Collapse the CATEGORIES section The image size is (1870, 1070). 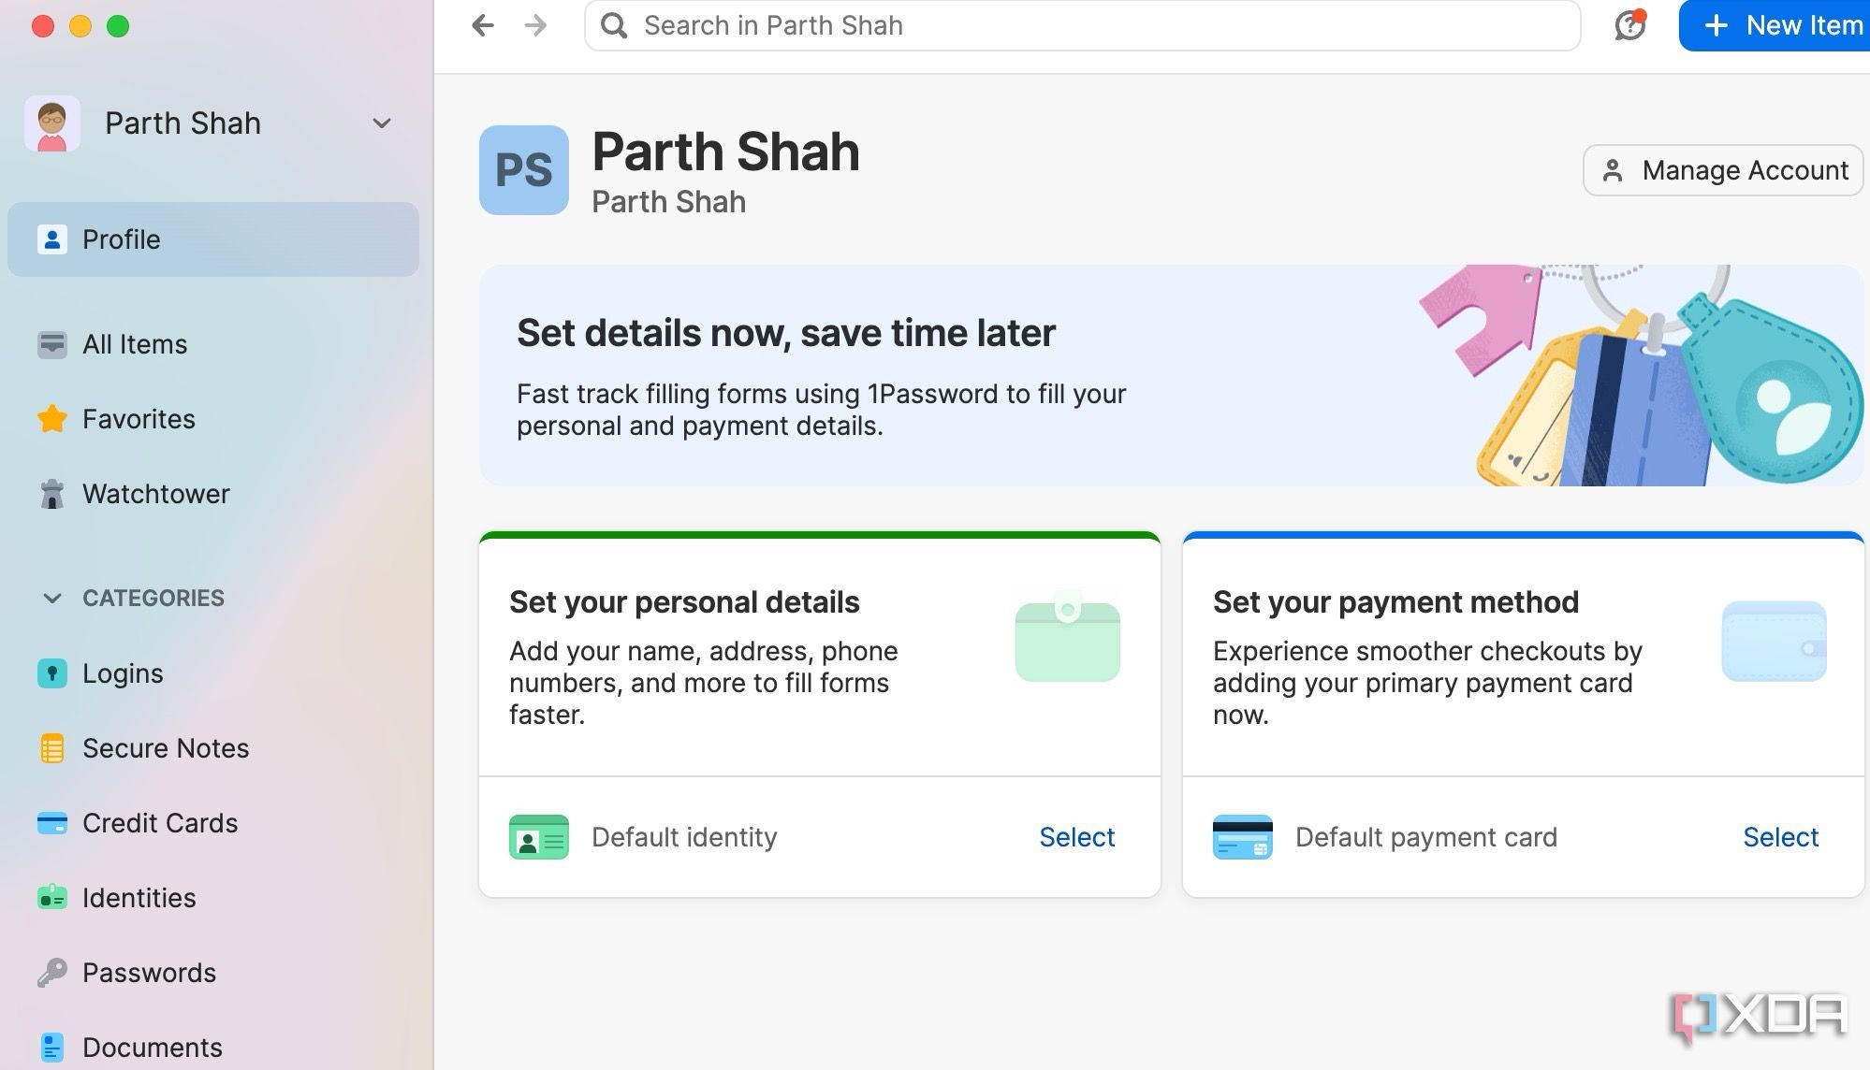52,598
